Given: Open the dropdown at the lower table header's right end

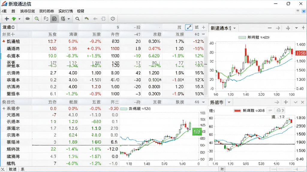Looking at the screenshot, I should point(204,102).
